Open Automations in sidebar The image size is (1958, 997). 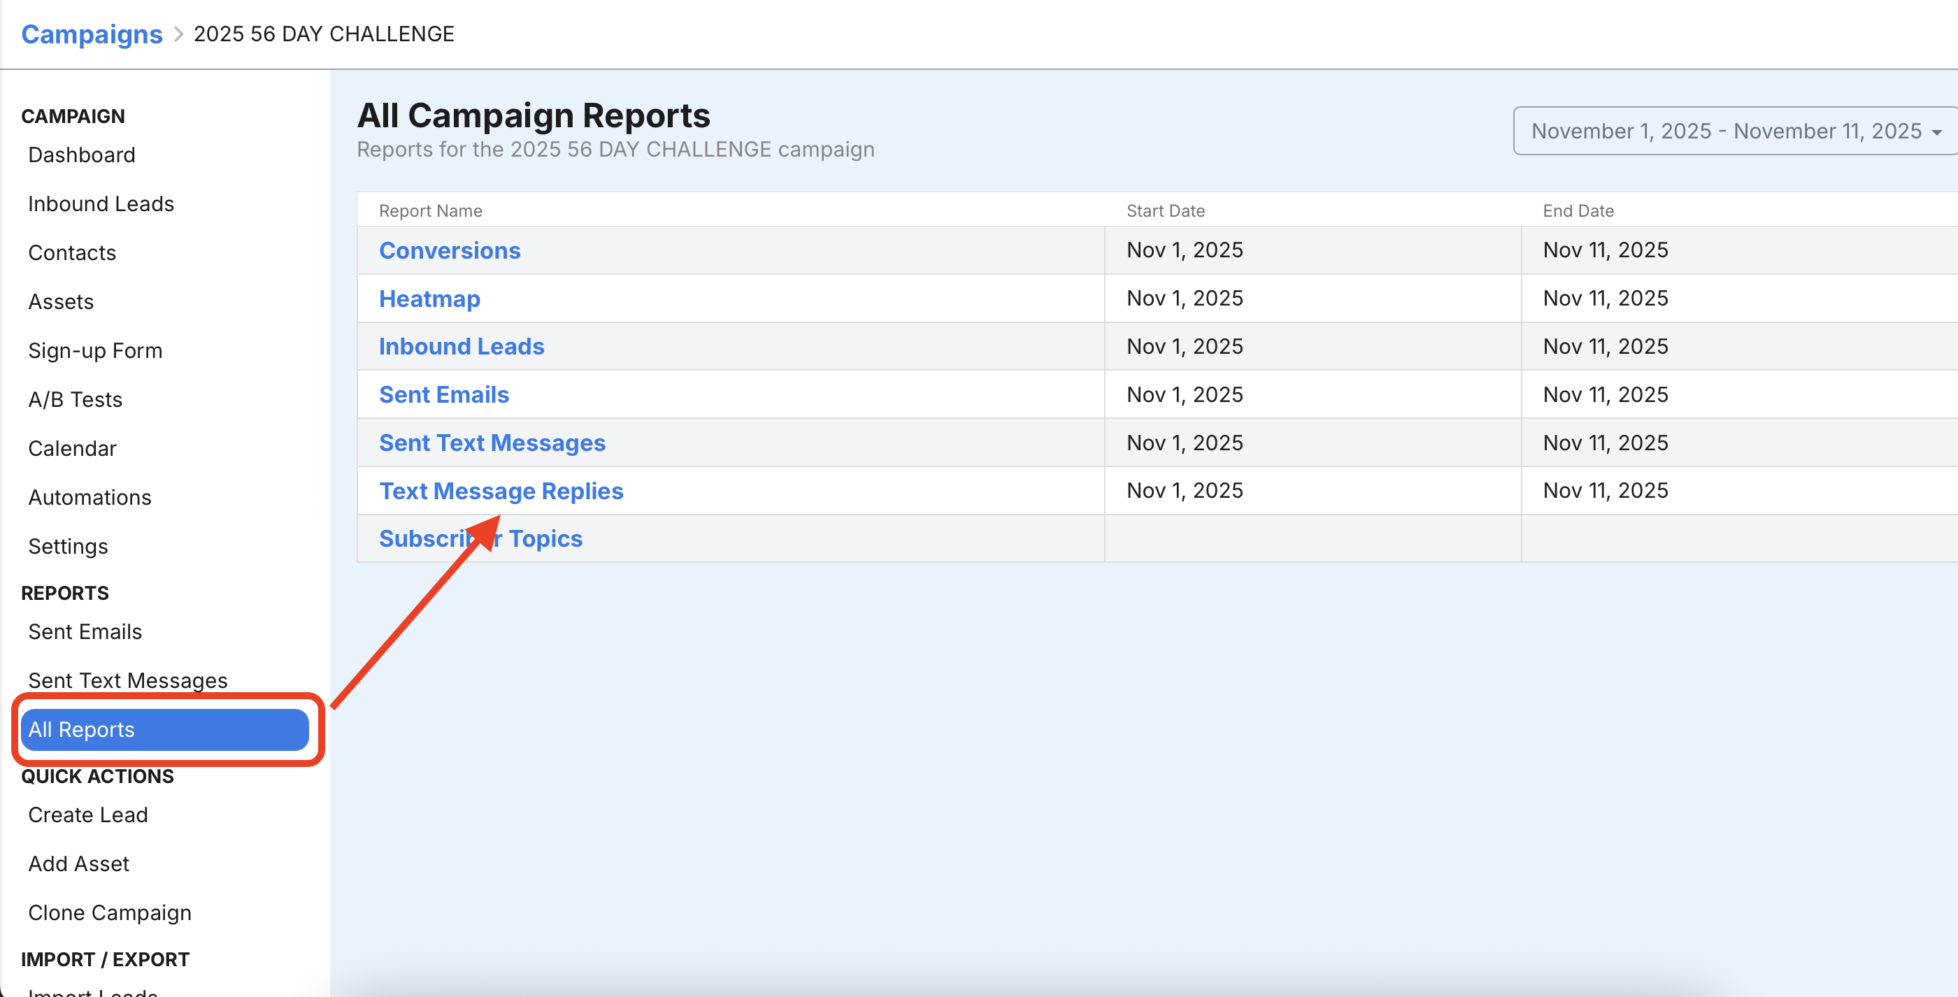[x=90, y=498]
